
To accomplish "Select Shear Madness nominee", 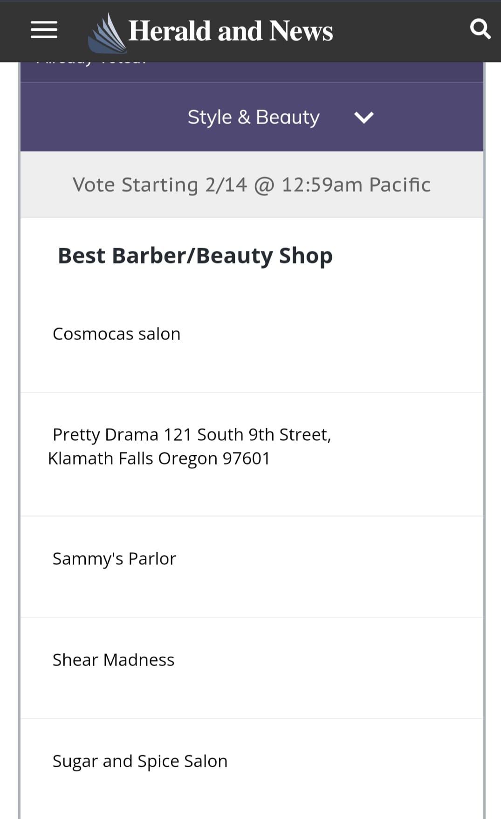I will [x=113, y=660].
